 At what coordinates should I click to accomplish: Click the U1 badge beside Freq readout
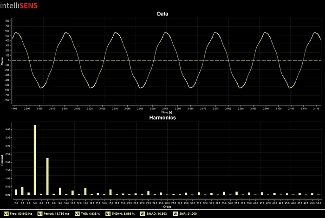[x=6, y=214]
